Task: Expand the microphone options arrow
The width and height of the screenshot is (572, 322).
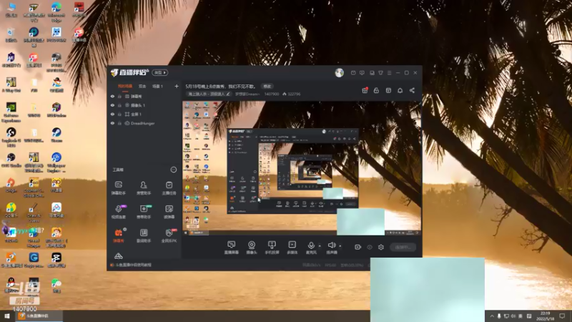Action: coord(320,245)
